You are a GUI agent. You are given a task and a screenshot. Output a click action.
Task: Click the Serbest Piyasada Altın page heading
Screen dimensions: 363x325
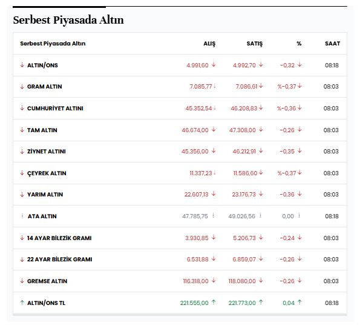click(68, 20)
